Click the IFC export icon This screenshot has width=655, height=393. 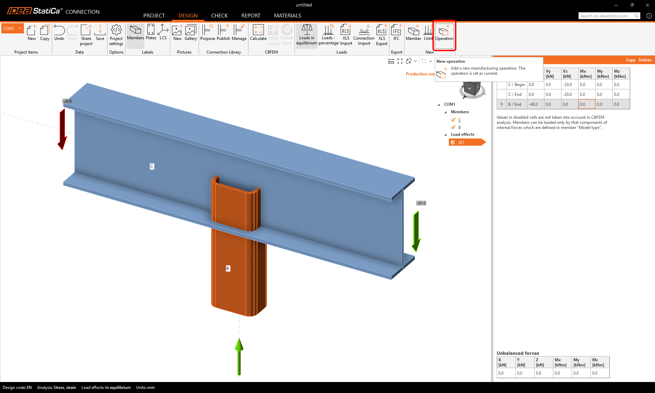[x=396, y=33]
